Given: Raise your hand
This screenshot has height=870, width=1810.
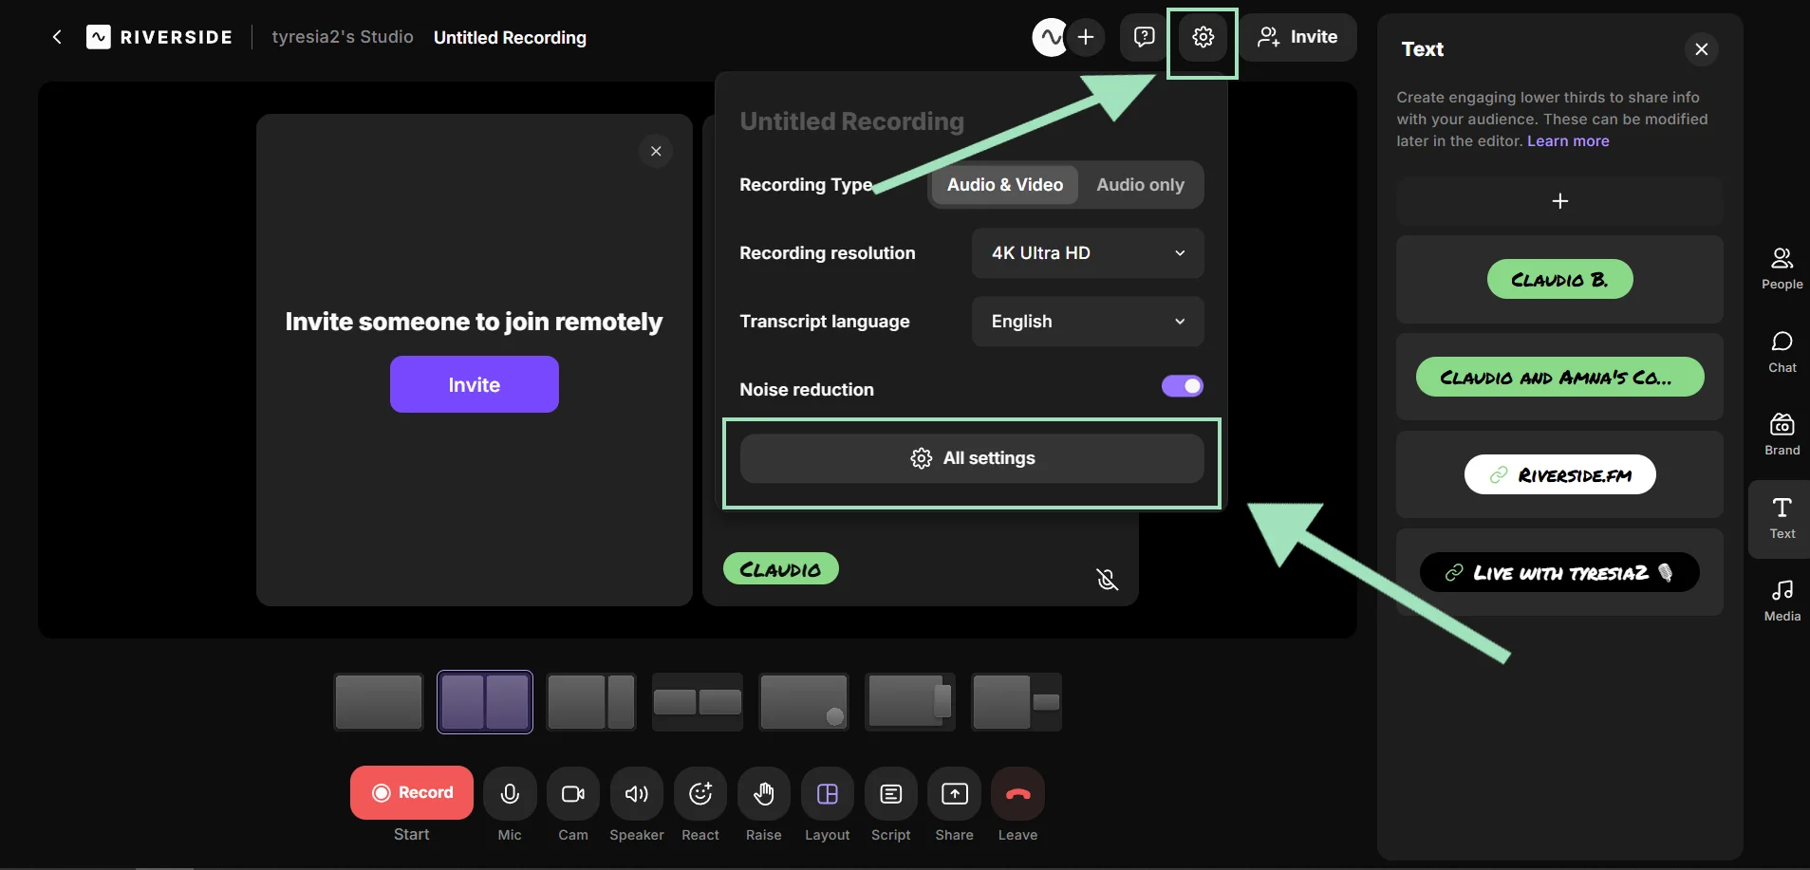Looking at the screenshot, I should click(x=764, y=793).
